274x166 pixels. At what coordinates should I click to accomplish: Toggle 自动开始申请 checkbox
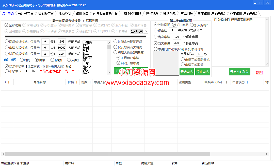128,63
